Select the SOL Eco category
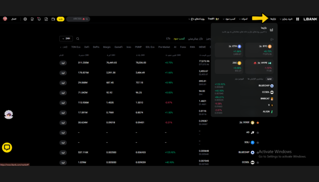 (x=150, y=47)
